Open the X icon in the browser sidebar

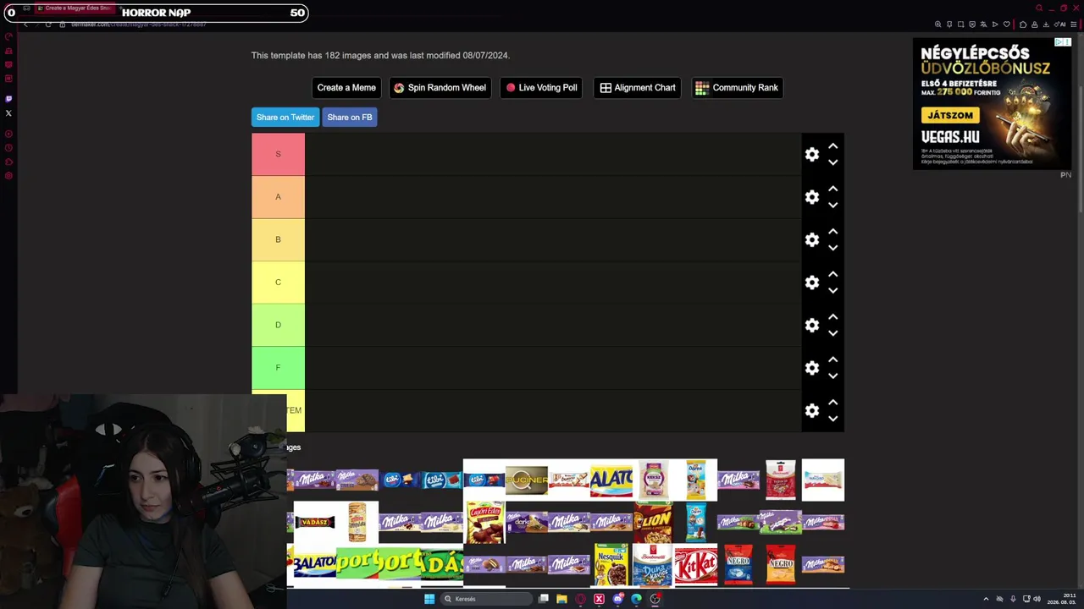click(8, 113)
